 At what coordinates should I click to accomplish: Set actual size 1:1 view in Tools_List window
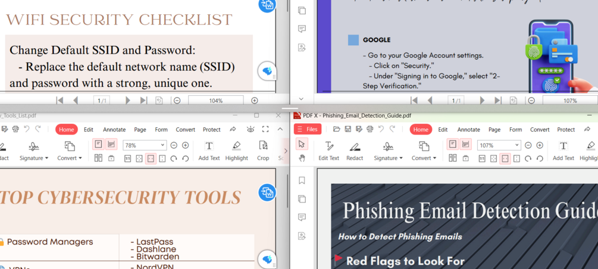(x=128, y=158)
